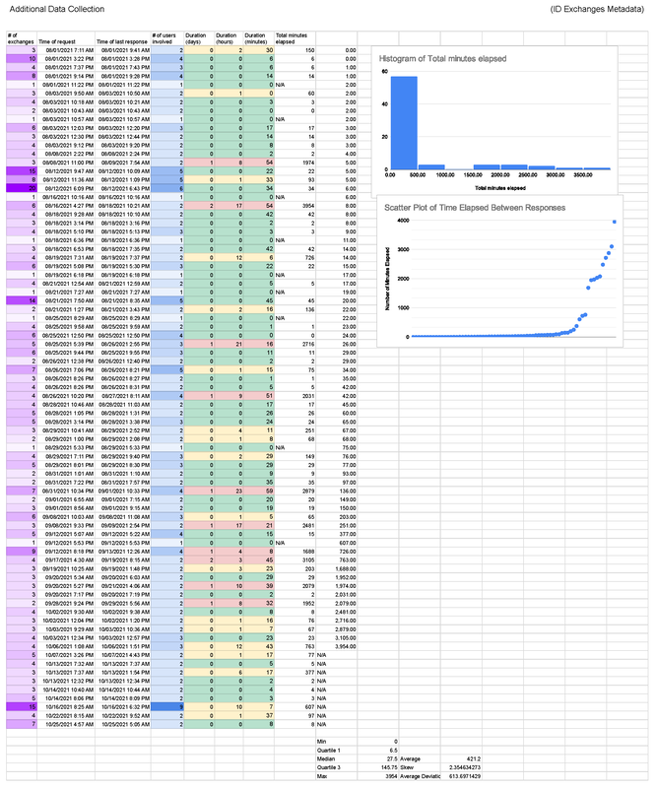Select the dark blue cell showing 9 users
Screen dimensions: 657x788
(166, 706)
